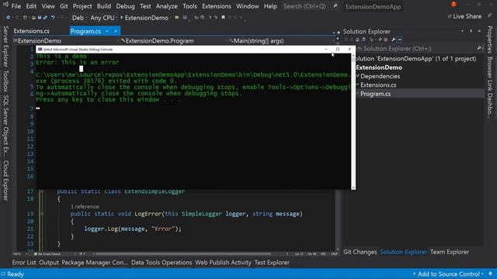Close the Solution Explorer panel
Image resolution: width=497 pixels, height=279 pixels.
[480, 31]
